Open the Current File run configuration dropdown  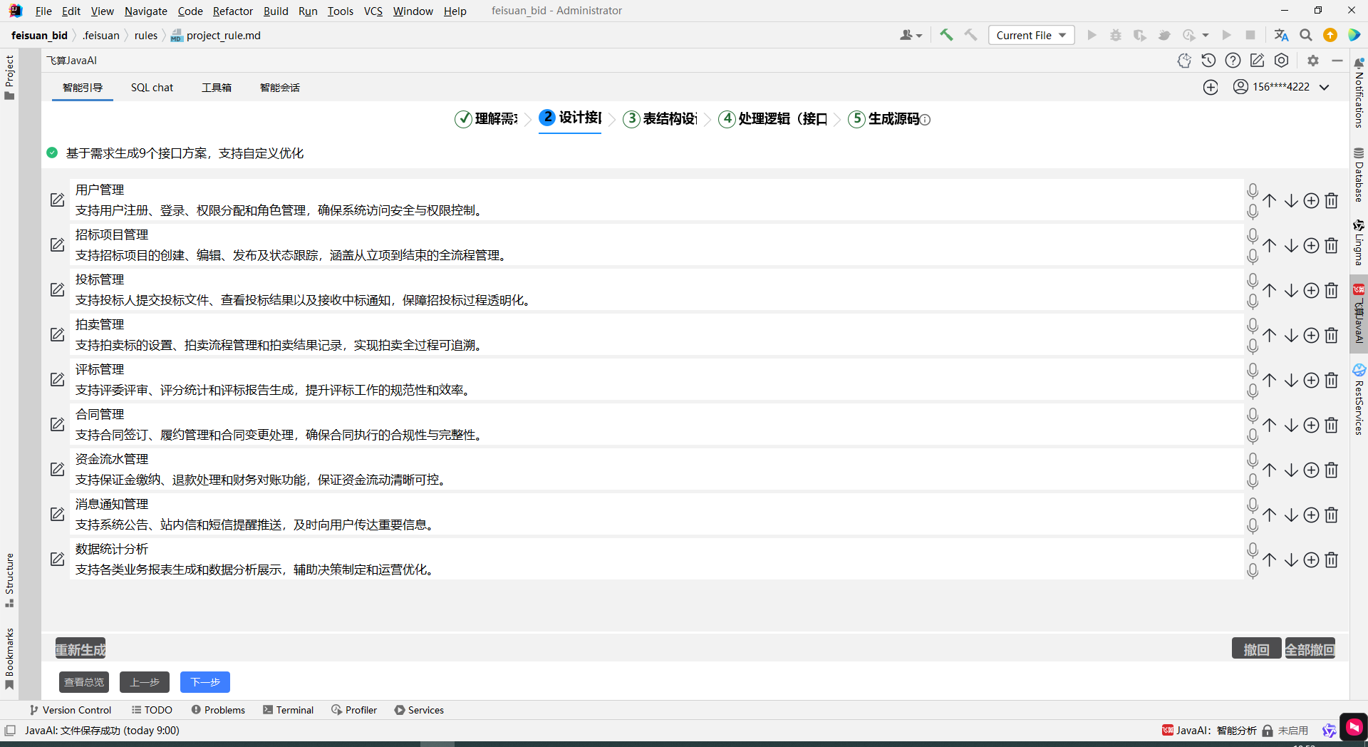click(1031, 35)
